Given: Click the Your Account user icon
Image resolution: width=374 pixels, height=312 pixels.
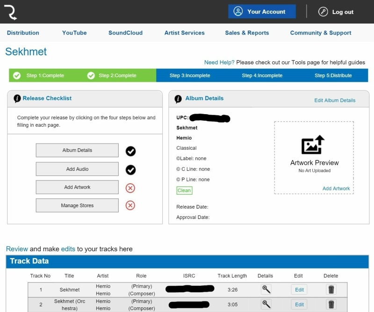Looking at the screenshot, I should 238,11.
